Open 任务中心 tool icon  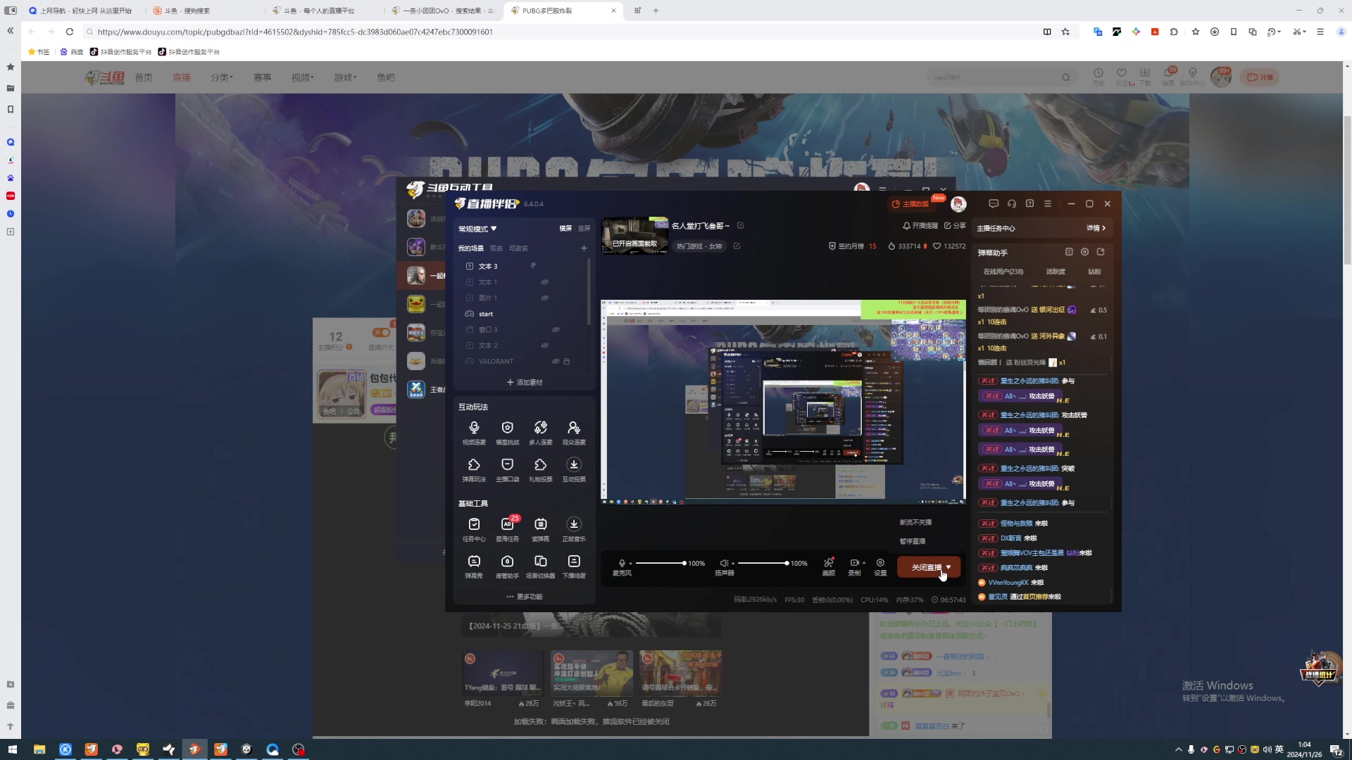tap(474, 529)
